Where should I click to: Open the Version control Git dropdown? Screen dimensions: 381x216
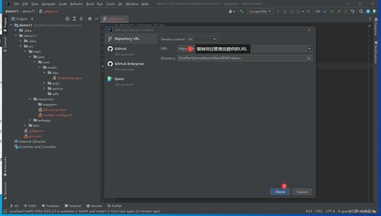(x=202, y=39)
